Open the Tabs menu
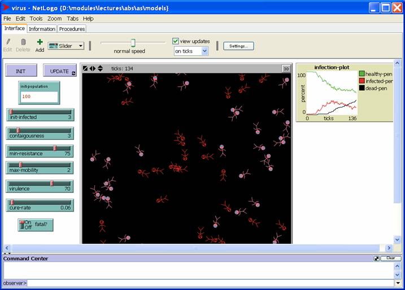This screenshot has height=290, width=405. click(72, 19)
